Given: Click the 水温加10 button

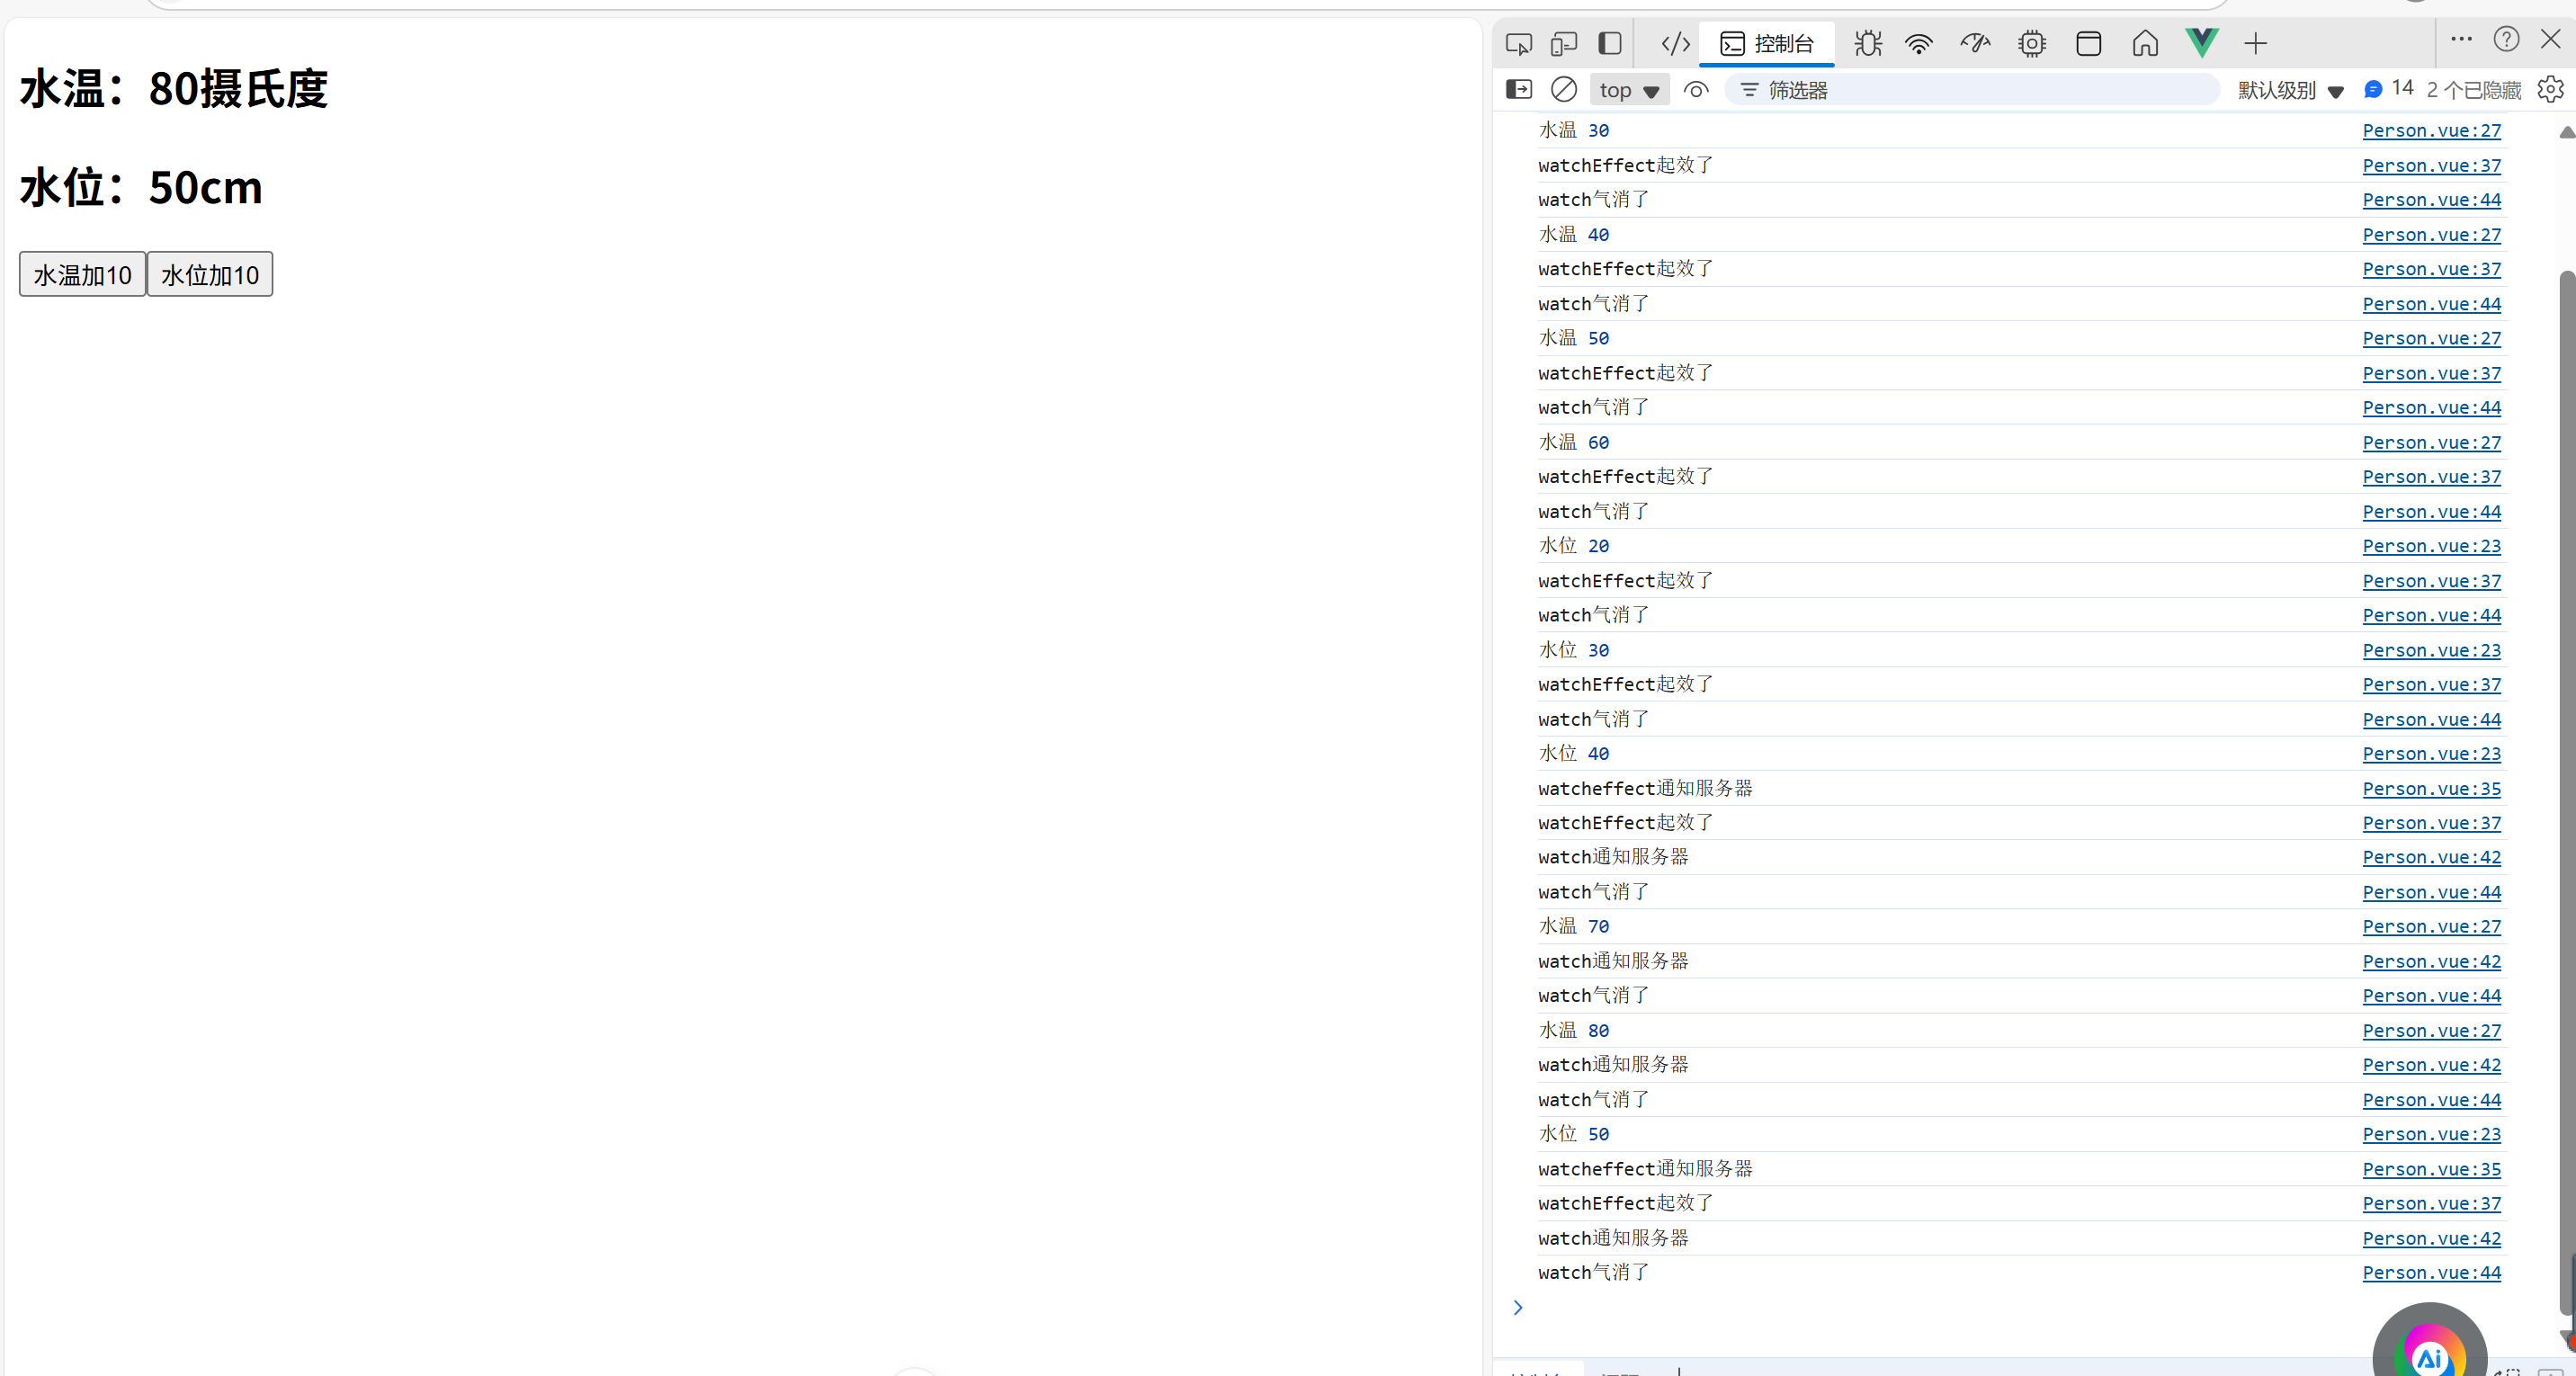Looking at the screenshot, I should pyautogui.click(x=82, y=274).
